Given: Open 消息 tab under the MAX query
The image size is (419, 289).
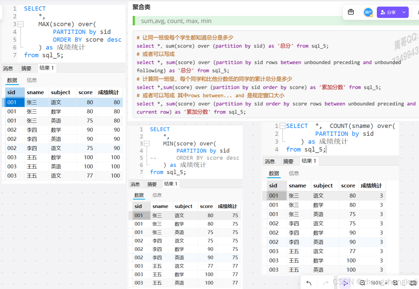Looking at the screenshot, I should click(x=8, y=68).
